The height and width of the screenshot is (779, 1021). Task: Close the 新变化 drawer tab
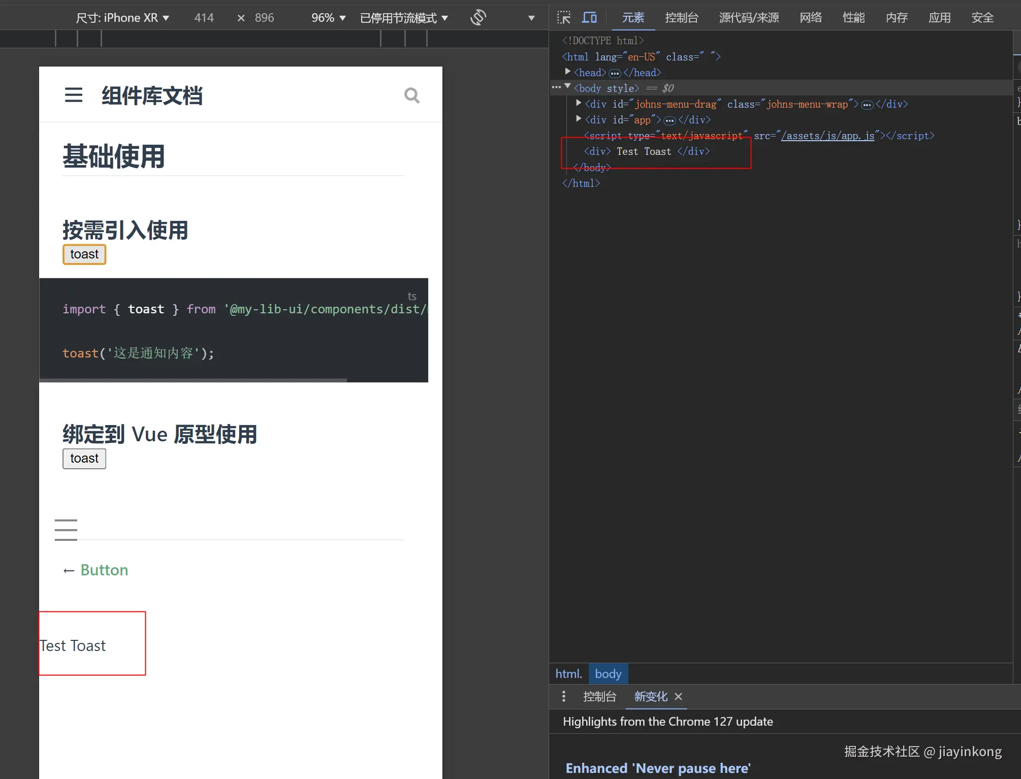point(678,697)
